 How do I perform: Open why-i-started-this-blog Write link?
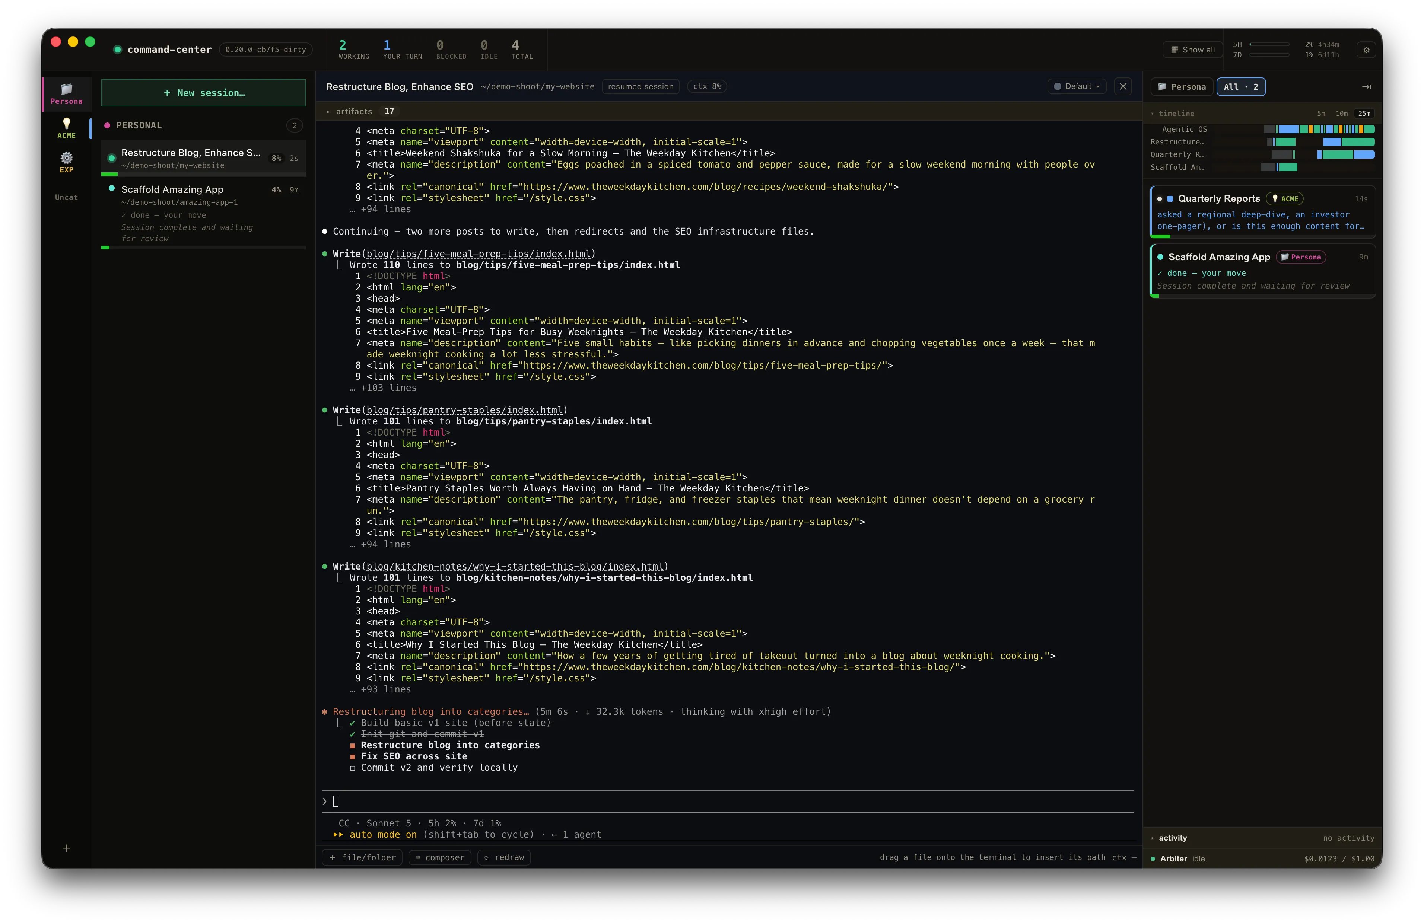[x=515, y=566]
